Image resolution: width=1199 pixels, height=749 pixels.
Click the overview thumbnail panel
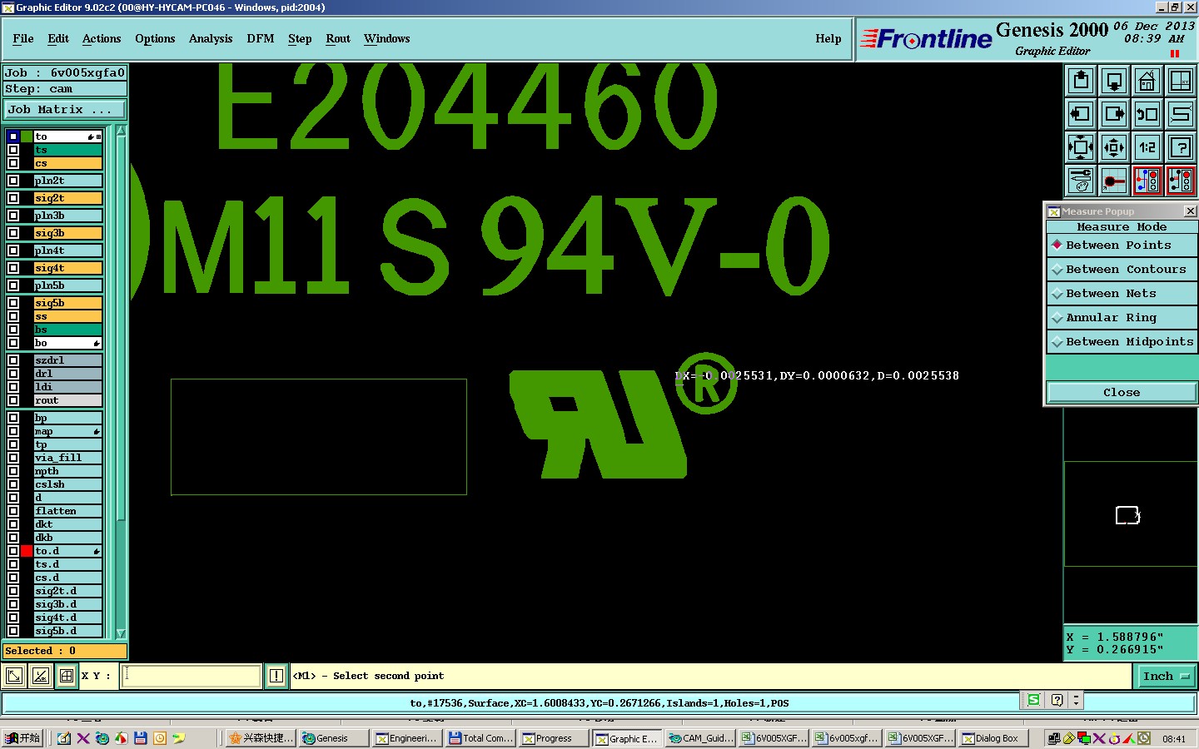click(x=1130, y=513)
